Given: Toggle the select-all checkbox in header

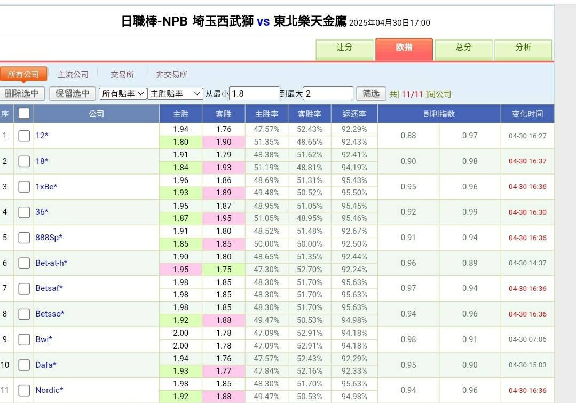Looking at the screenshot, I should coord(24,114).
